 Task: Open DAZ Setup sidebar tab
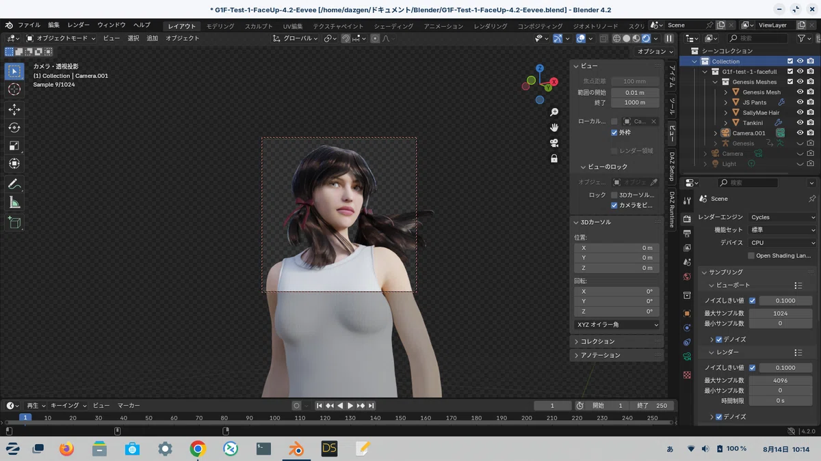[672, 168]
